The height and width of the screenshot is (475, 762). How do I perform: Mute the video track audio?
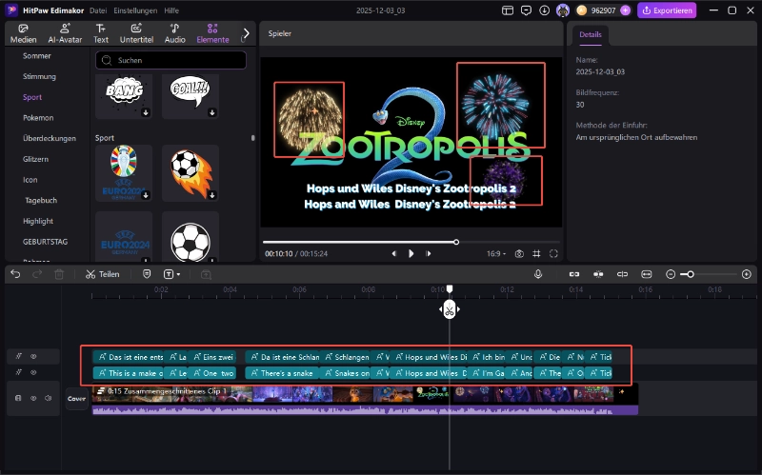tap(48, 398)
